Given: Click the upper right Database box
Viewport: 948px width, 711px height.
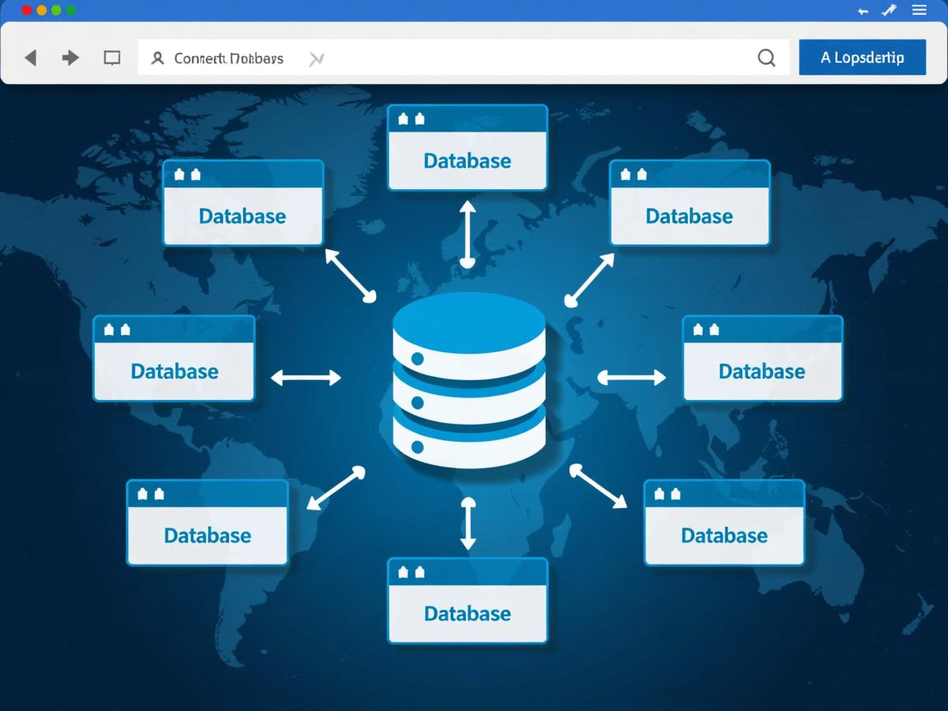Looking at the screenshot, I should click(689, 203).
